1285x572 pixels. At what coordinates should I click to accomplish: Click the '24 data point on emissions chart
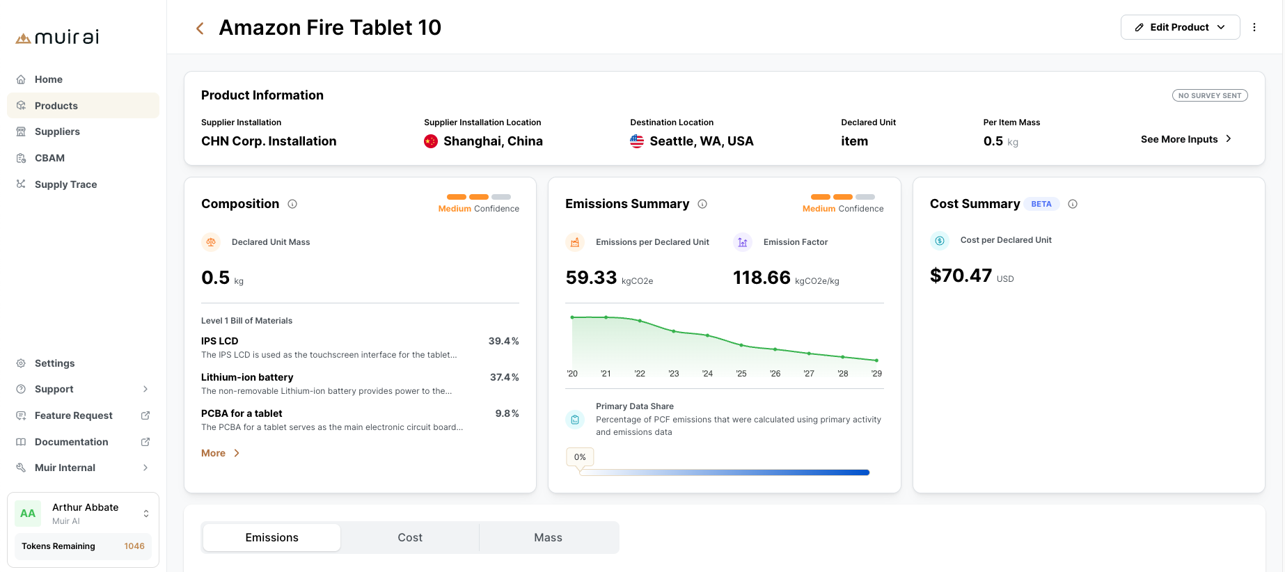(x=707, y=335)
